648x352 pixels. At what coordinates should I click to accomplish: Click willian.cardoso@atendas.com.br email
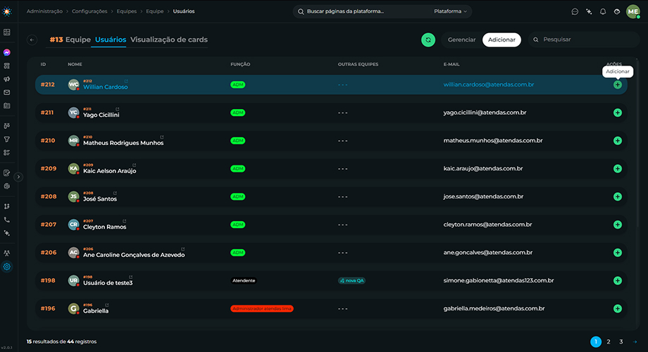(489, 84)
